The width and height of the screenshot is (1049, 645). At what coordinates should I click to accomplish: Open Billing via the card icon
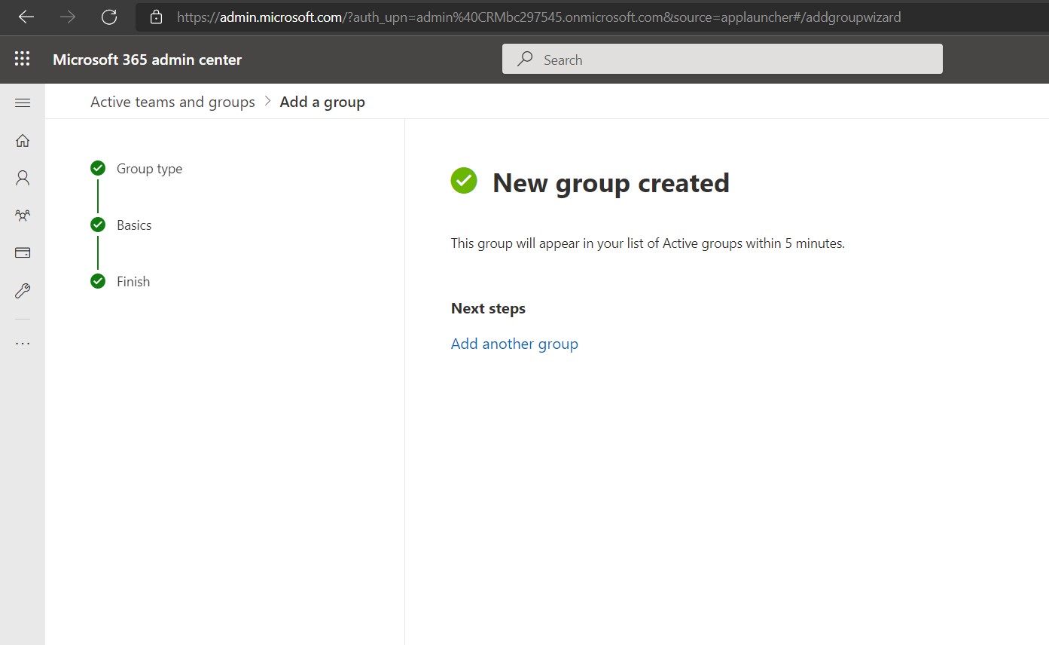[23, 253]
